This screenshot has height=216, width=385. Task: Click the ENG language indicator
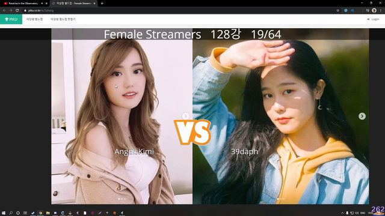[363, 213]
